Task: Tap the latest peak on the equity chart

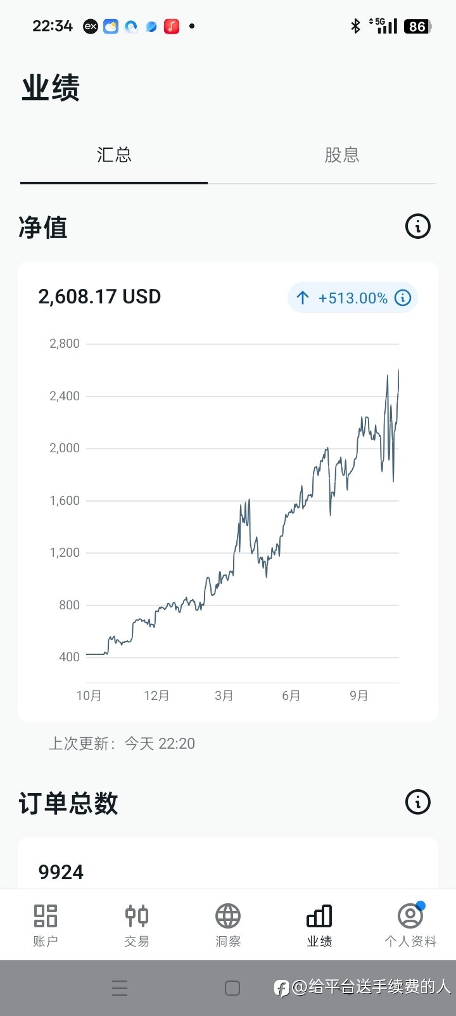Action: click(398, 371)
